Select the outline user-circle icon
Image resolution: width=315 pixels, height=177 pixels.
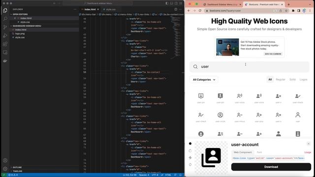220,115
